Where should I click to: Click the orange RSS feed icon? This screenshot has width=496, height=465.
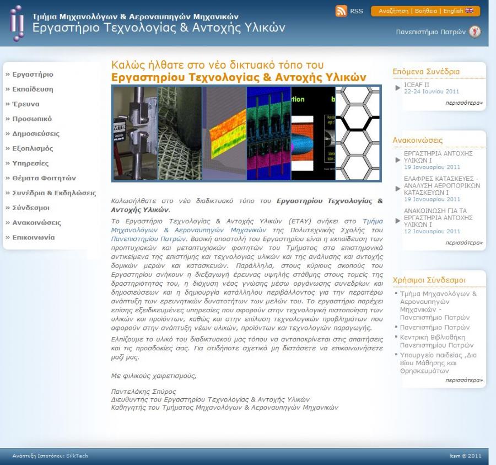pos(341,11)
